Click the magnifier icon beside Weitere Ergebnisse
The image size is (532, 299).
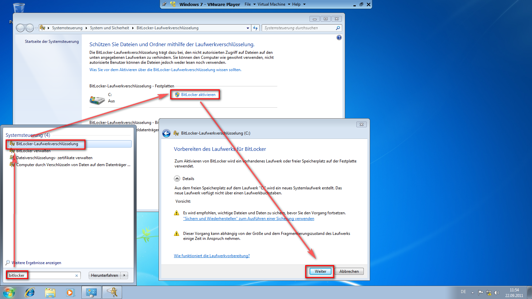click(x=8, y=263)
